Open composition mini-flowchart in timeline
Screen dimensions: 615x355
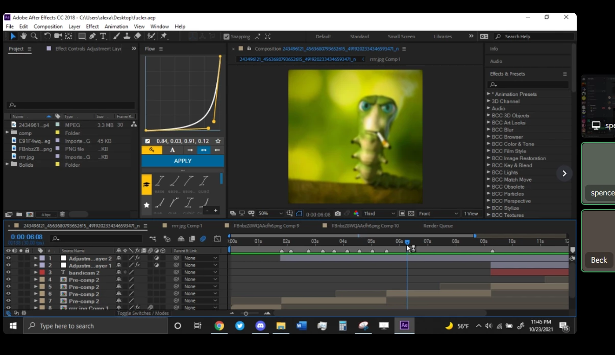point(153,239)
